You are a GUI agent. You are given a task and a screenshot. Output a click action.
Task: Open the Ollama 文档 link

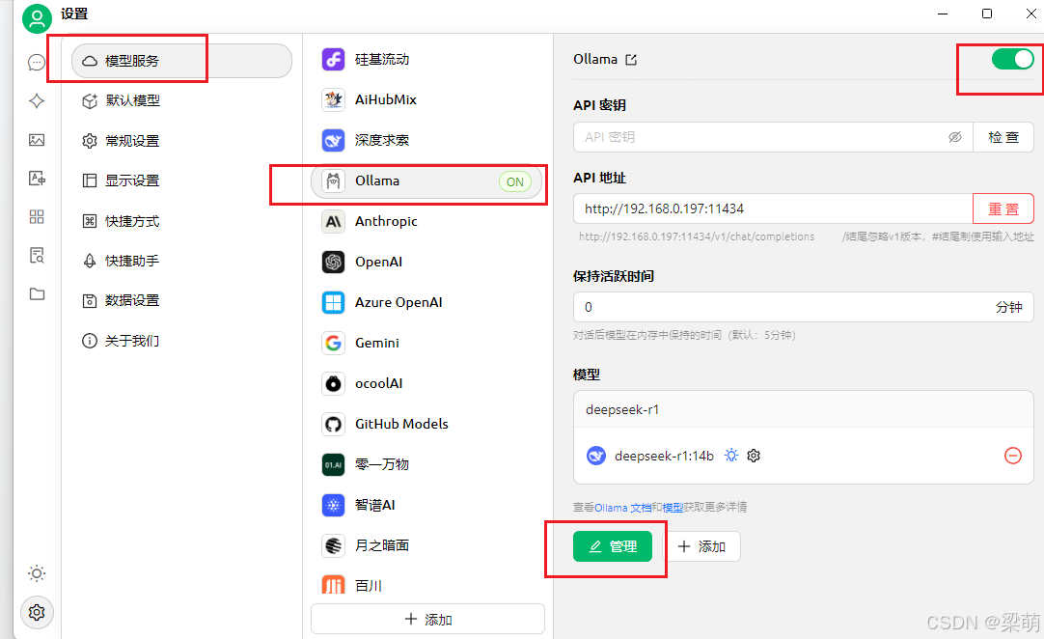622,508
